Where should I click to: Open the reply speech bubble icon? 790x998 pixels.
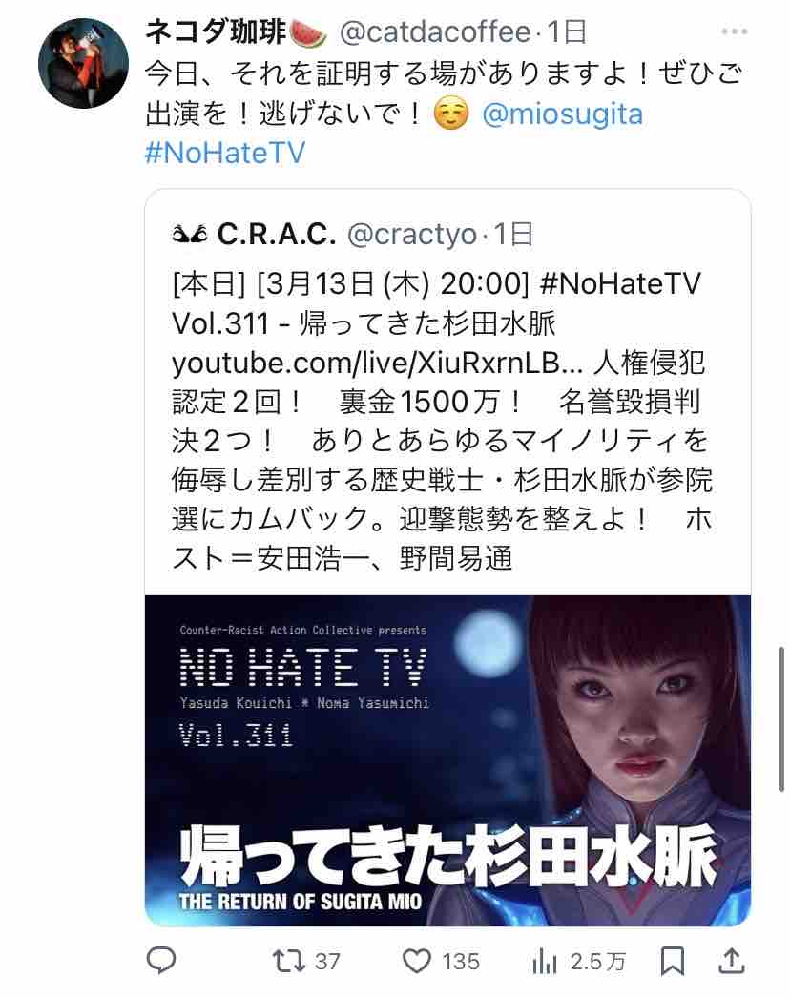[161, 961]
